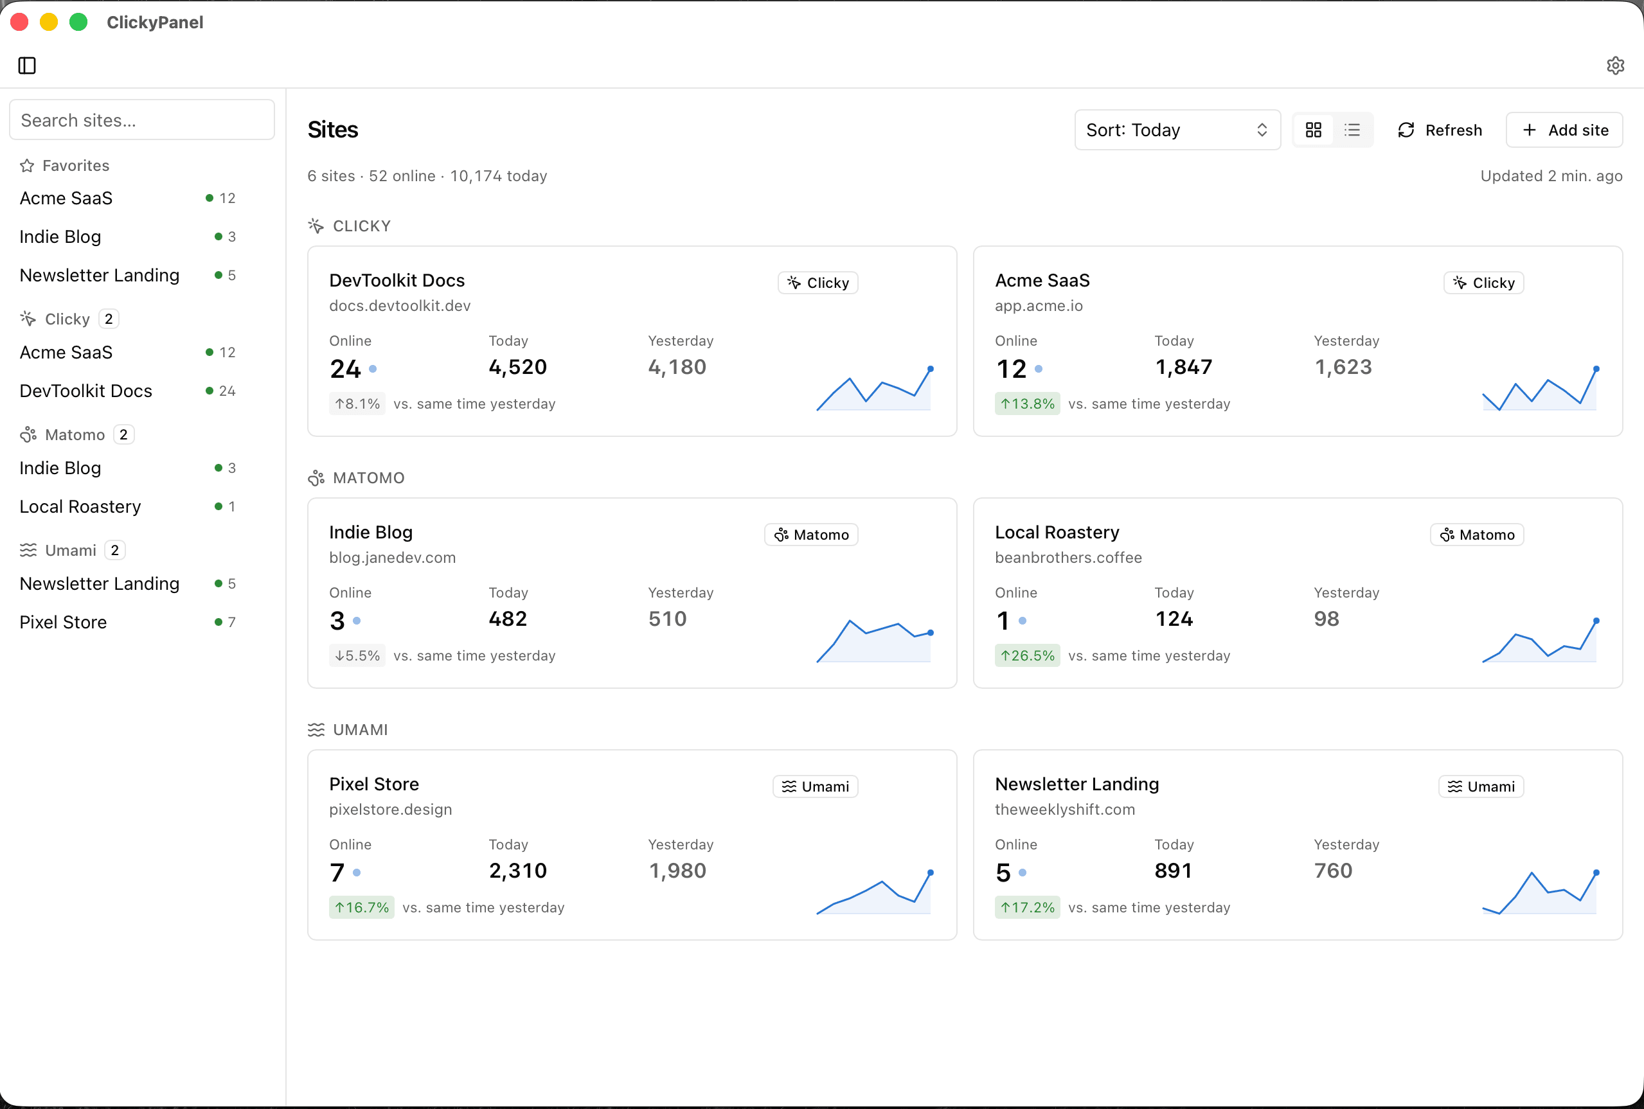Click the beanbrothers.coffee URL text
This screenshot has width=1644, height=1109.
[1068, 558]
